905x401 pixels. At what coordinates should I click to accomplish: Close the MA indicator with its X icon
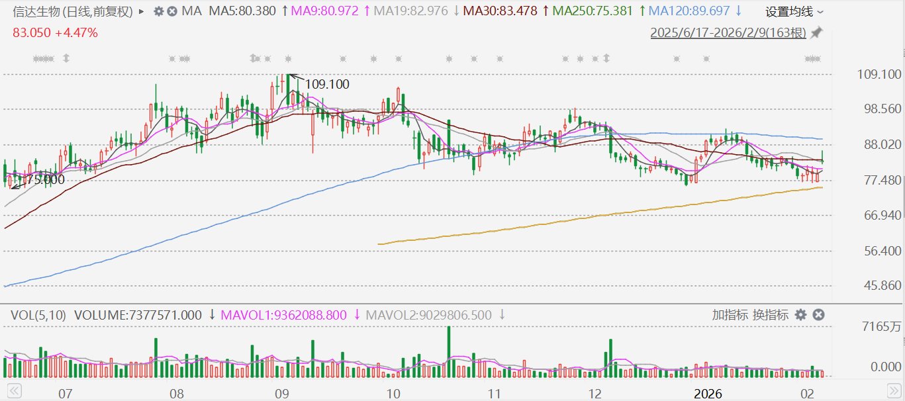click(172, 12)
